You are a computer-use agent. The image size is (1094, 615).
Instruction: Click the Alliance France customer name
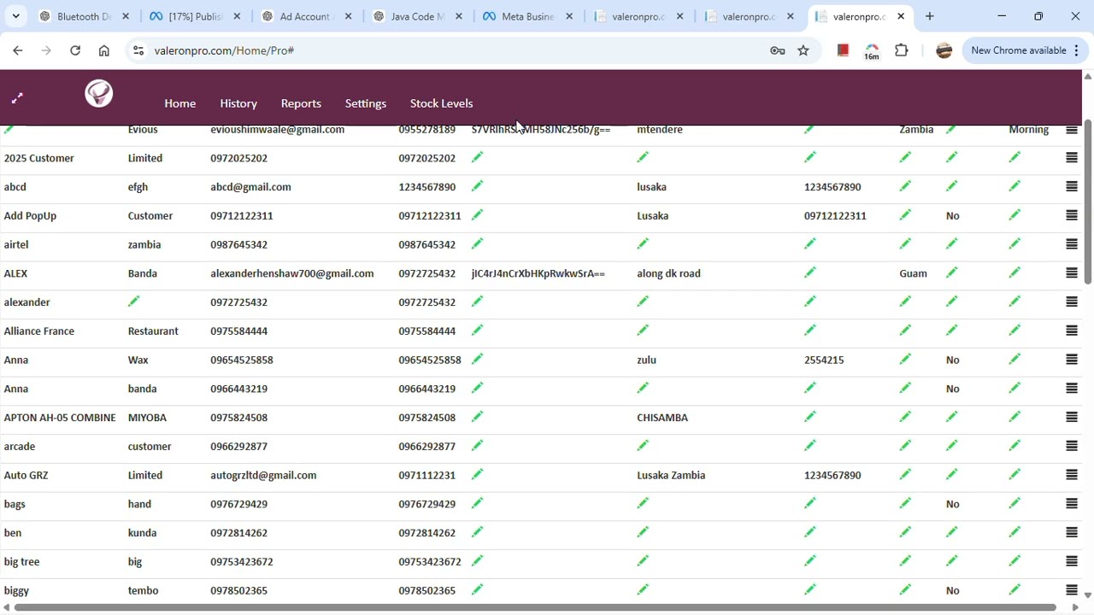coord(39,331)
